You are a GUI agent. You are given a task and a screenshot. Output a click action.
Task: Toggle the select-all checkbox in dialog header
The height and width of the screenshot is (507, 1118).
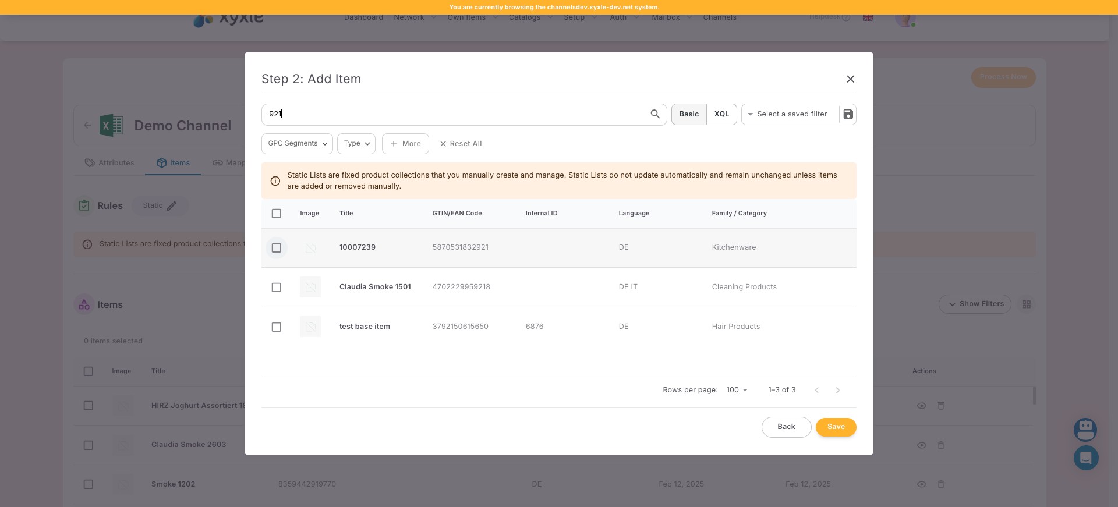click(277, 214)
